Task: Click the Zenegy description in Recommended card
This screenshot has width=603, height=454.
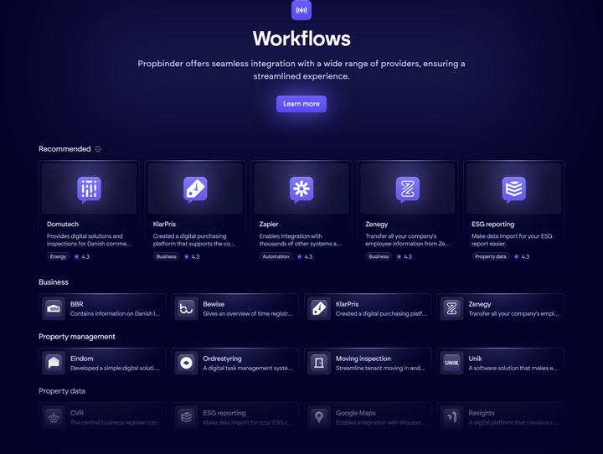Action: (408, 240)
